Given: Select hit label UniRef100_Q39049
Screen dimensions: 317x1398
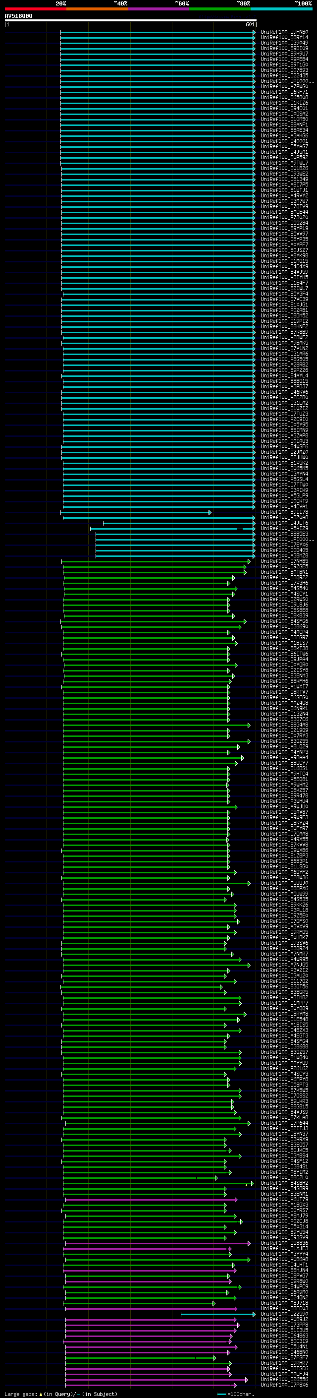Looking at the screenshot, I should [284, 43].
